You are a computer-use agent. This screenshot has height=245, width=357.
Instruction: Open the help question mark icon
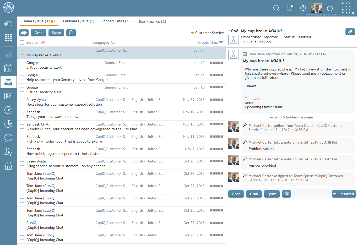[303, 8]
